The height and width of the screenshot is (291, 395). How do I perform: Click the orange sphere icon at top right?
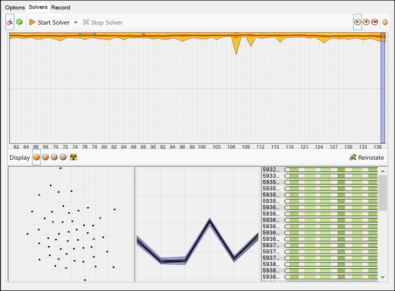385,23
